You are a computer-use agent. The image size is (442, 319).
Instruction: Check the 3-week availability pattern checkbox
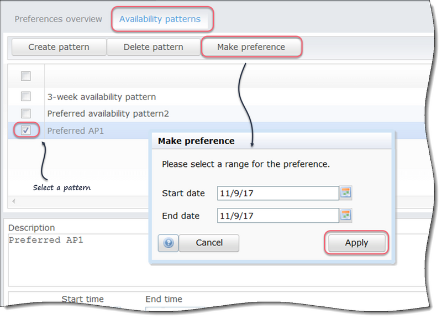(25, 97)
